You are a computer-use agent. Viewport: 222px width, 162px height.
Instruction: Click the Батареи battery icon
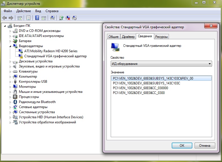[x=15, y=41]
